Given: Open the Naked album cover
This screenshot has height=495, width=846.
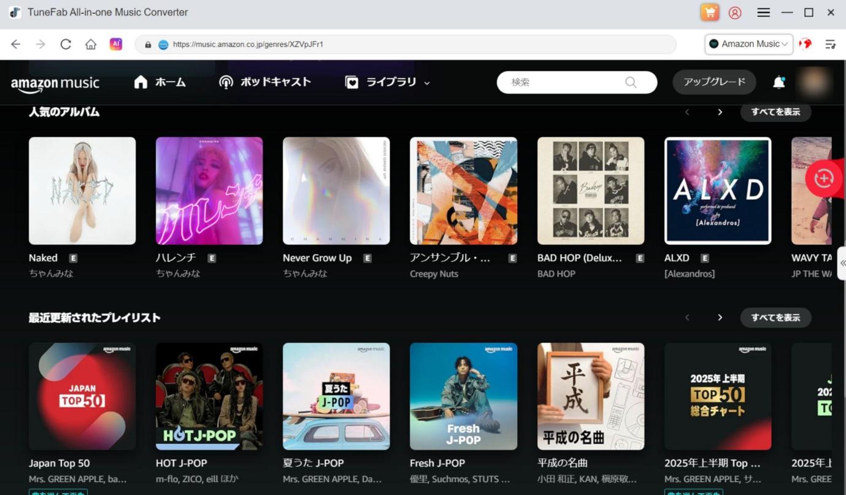Looking at the screenshot, I should coord(82,191).
